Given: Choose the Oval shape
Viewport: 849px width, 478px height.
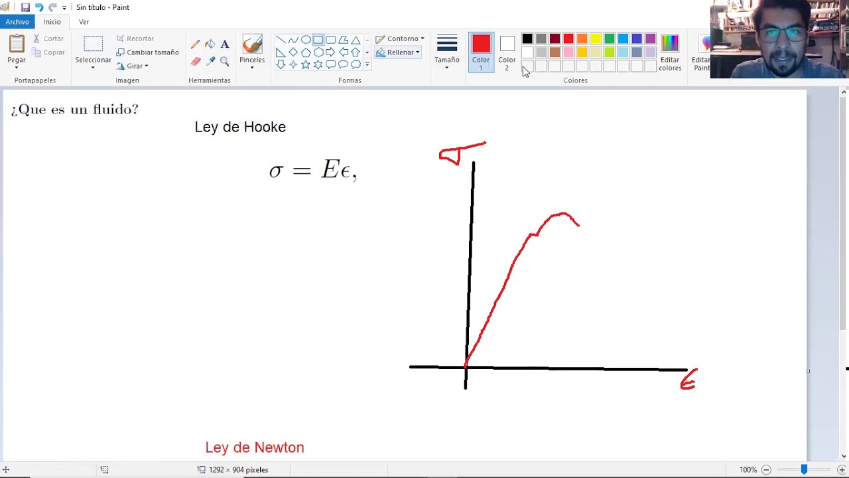Looking at the screenshot, I should 306,40.
